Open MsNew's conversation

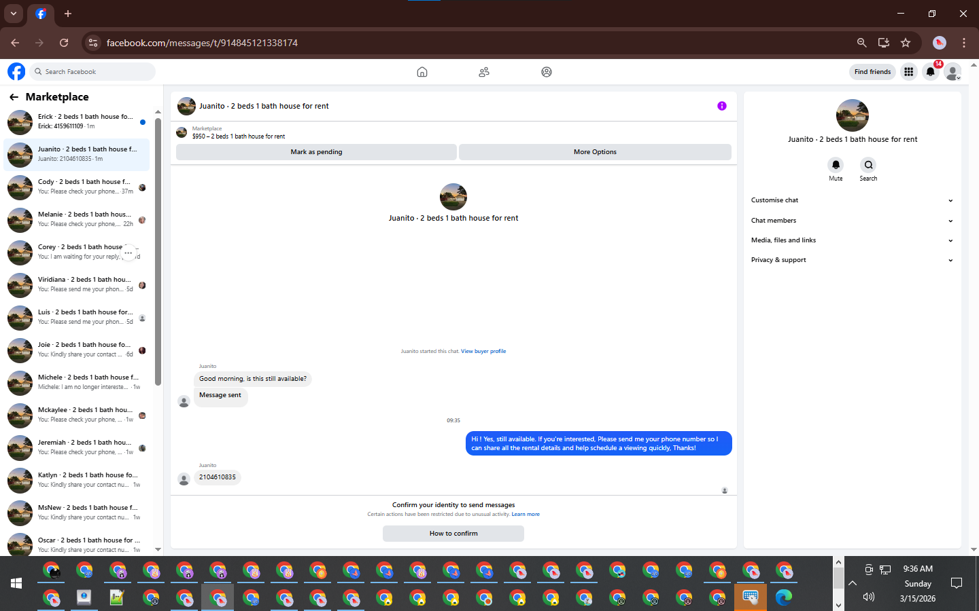[76, 513]
